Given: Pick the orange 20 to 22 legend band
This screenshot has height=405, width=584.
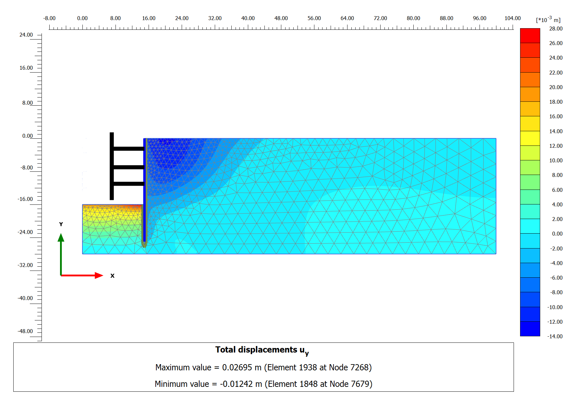Looking at the screenshot, I should [x=530, y=80].
